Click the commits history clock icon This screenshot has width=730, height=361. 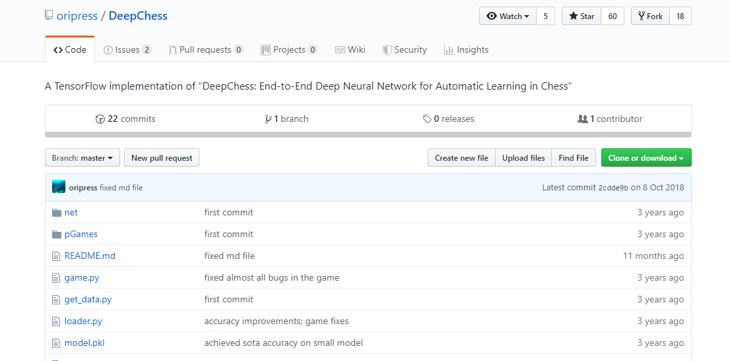tap(100, 119)
